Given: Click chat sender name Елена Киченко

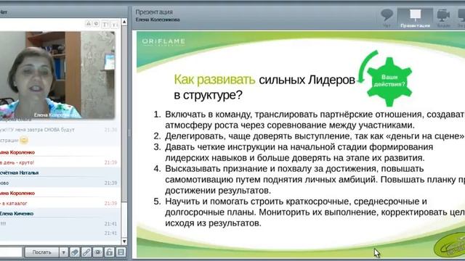Looking at the screenshot, I should point(17,213).
